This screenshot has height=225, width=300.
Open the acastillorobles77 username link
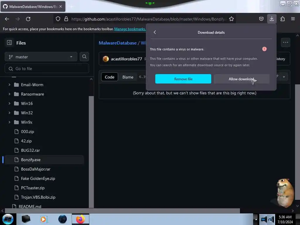(127, 59)
